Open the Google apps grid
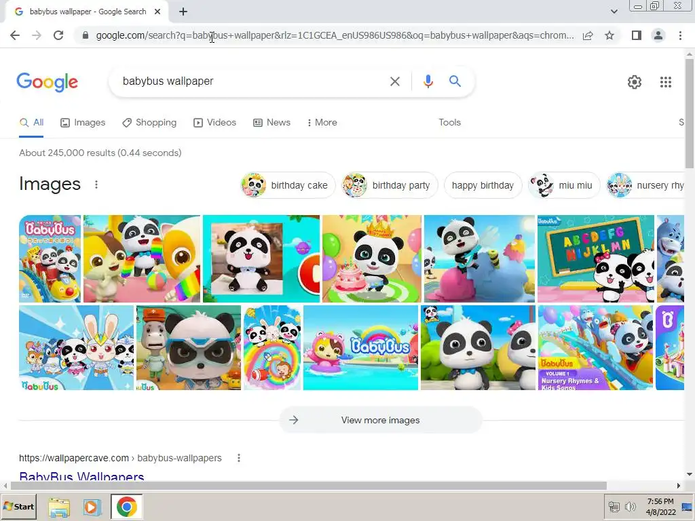The height and width of the screenshot is (521, 695). click(x=666, y=82)
